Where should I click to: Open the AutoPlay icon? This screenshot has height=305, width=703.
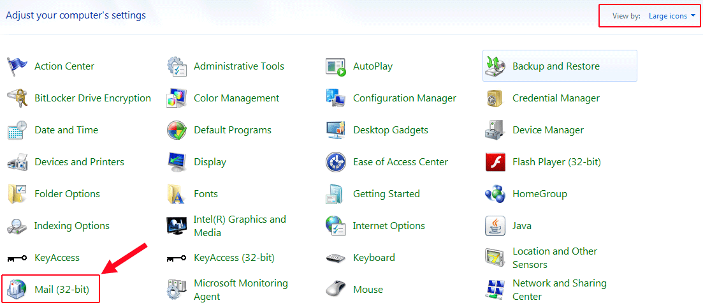click(x=337, y=66)
